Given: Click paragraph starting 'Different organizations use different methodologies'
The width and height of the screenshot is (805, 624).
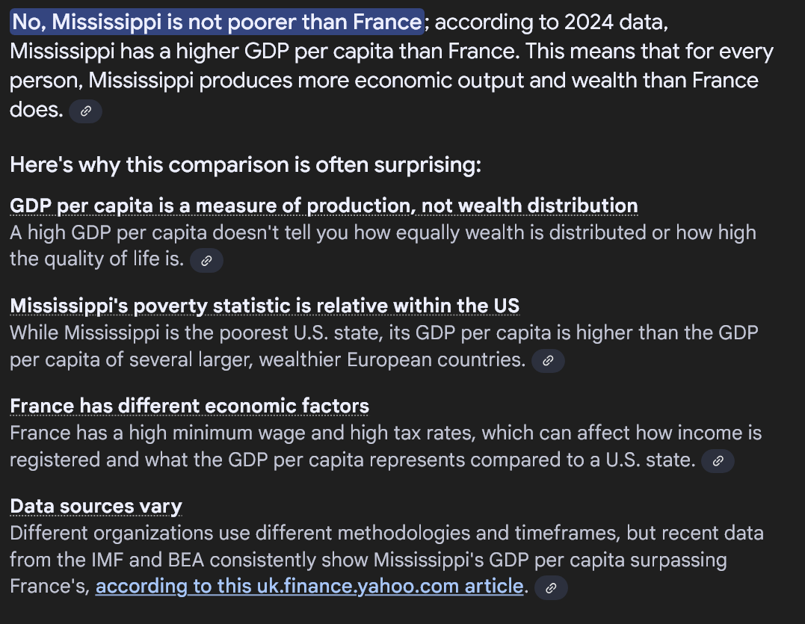Looking at the screenshot, I should pos(386,560).
